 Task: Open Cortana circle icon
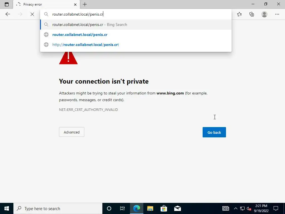[x=109, y=208]
